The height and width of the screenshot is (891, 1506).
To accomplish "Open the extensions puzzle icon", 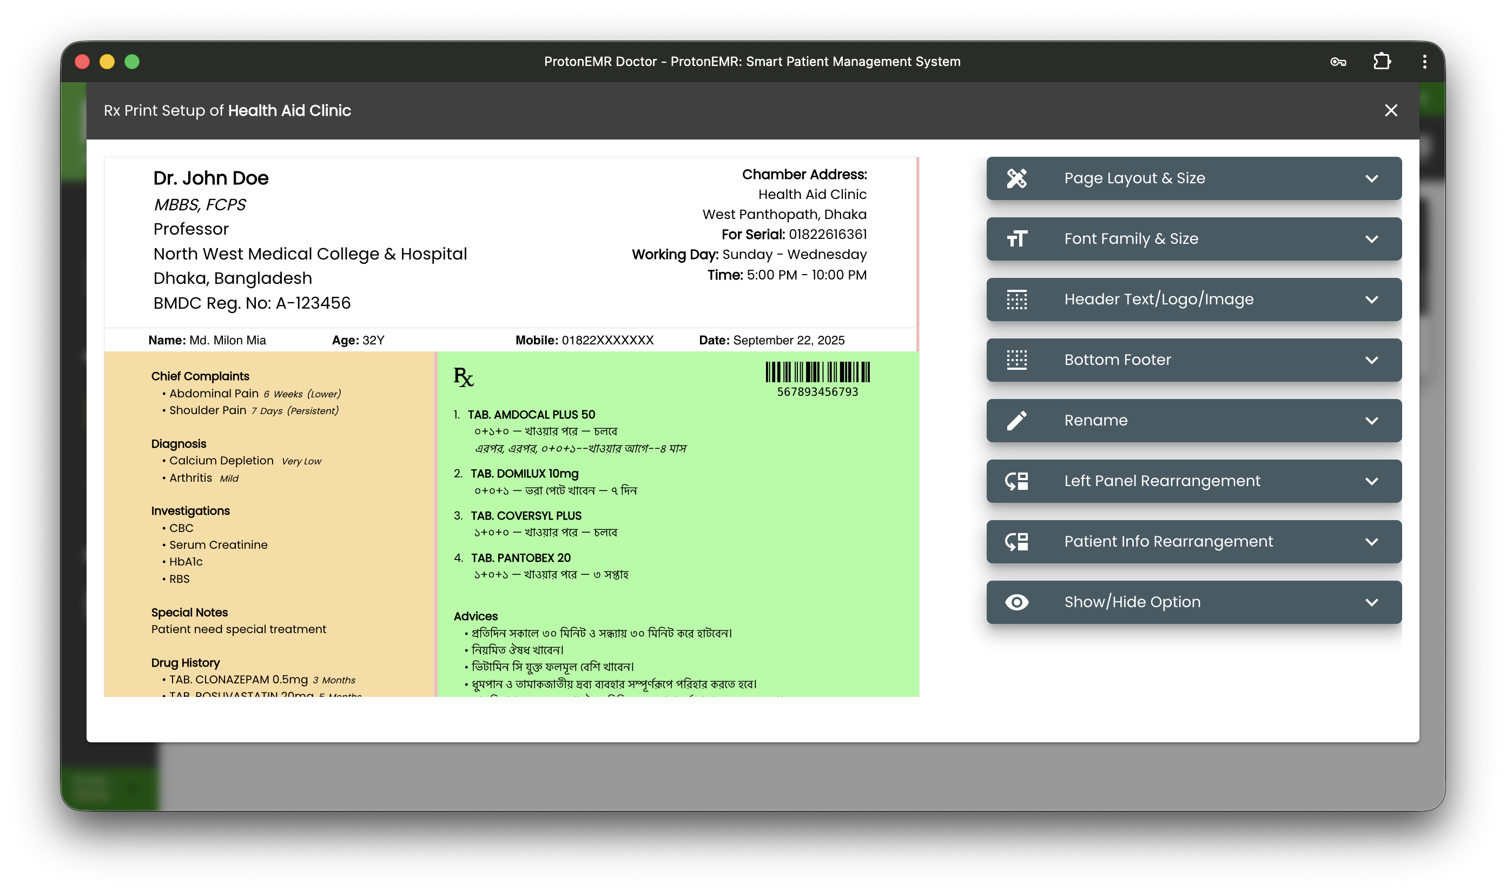I will pos(1382,62).
